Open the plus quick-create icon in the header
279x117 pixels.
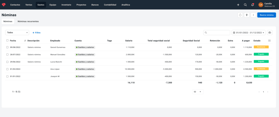238,5
